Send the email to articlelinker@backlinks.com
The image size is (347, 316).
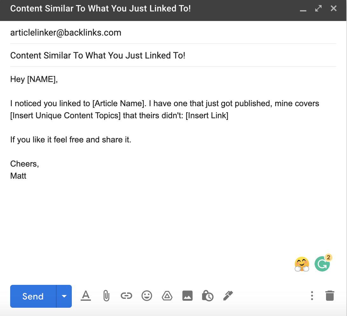[33, 296]
